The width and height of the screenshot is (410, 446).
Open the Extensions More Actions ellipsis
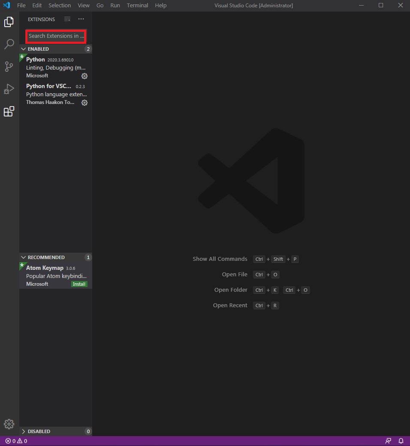81,19
